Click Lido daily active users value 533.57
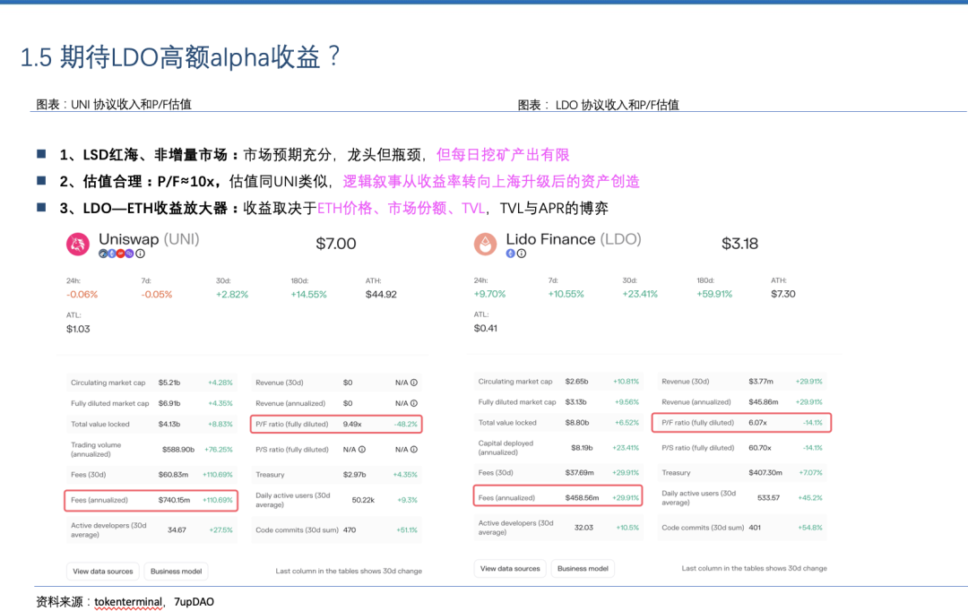 tap(769, 497)
